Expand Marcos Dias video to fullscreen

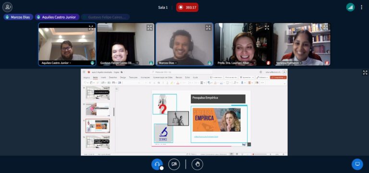208,27
